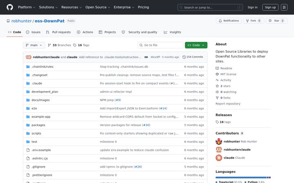Image resolution: width=294 pixels, height=183 pixels.
Task: Expand the main branch selector
Action: (x=34, y=45)
